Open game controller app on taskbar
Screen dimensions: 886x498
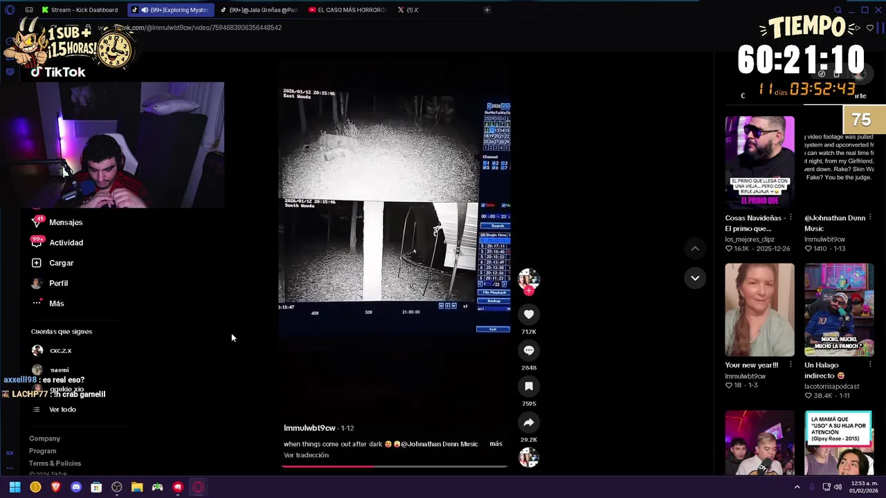point(158,487)
